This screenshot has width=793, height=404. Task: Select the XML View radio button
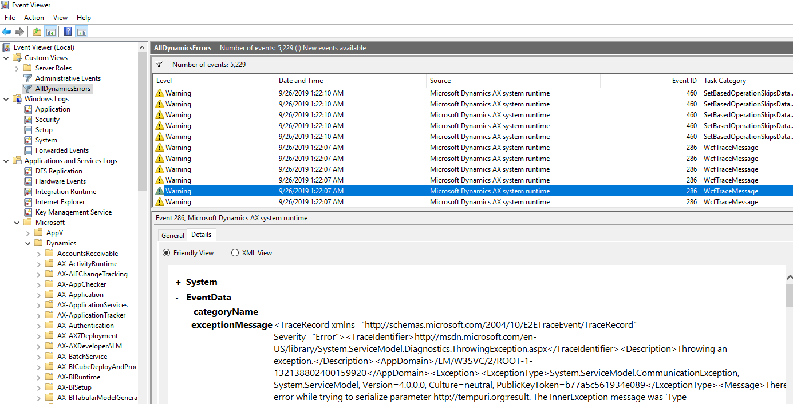tap(235, 253)
